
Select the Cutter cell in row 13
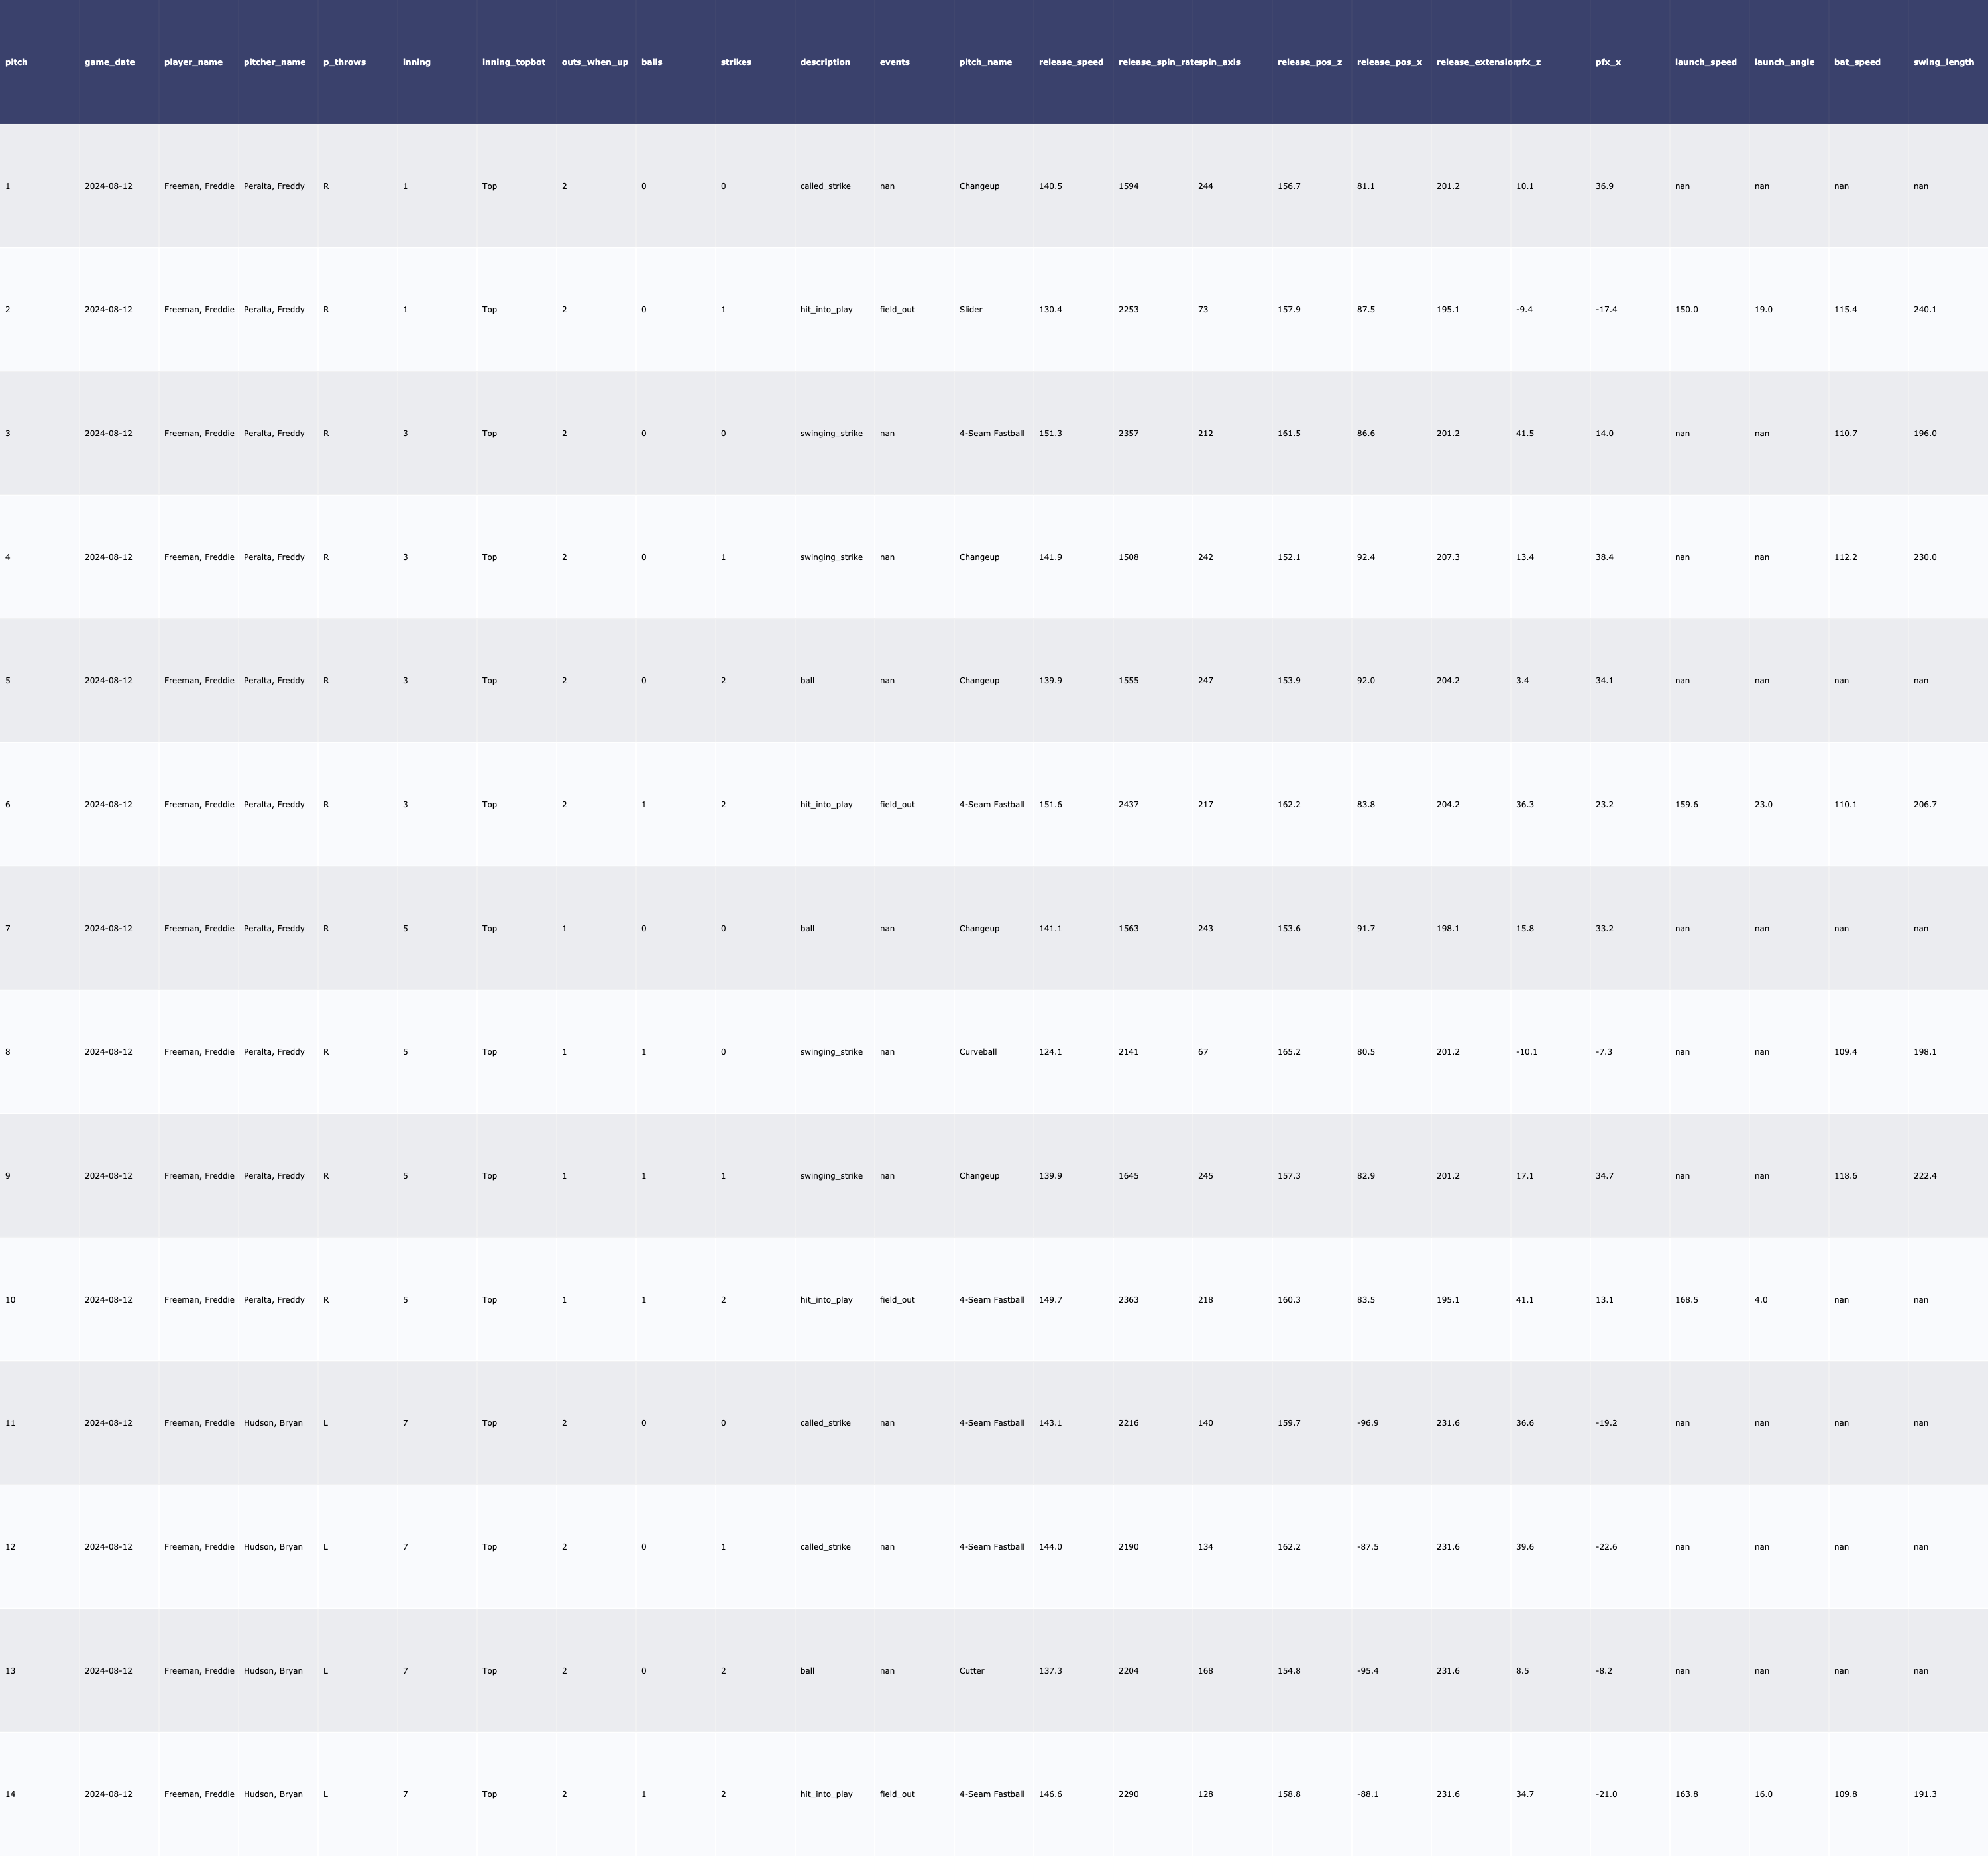pyautogui.click(x=971, y=1671)
